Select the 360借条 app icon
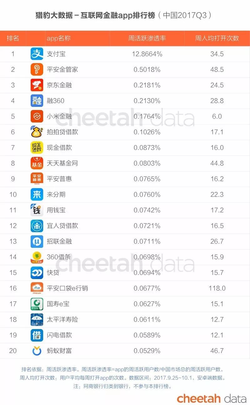 (37, 257)
